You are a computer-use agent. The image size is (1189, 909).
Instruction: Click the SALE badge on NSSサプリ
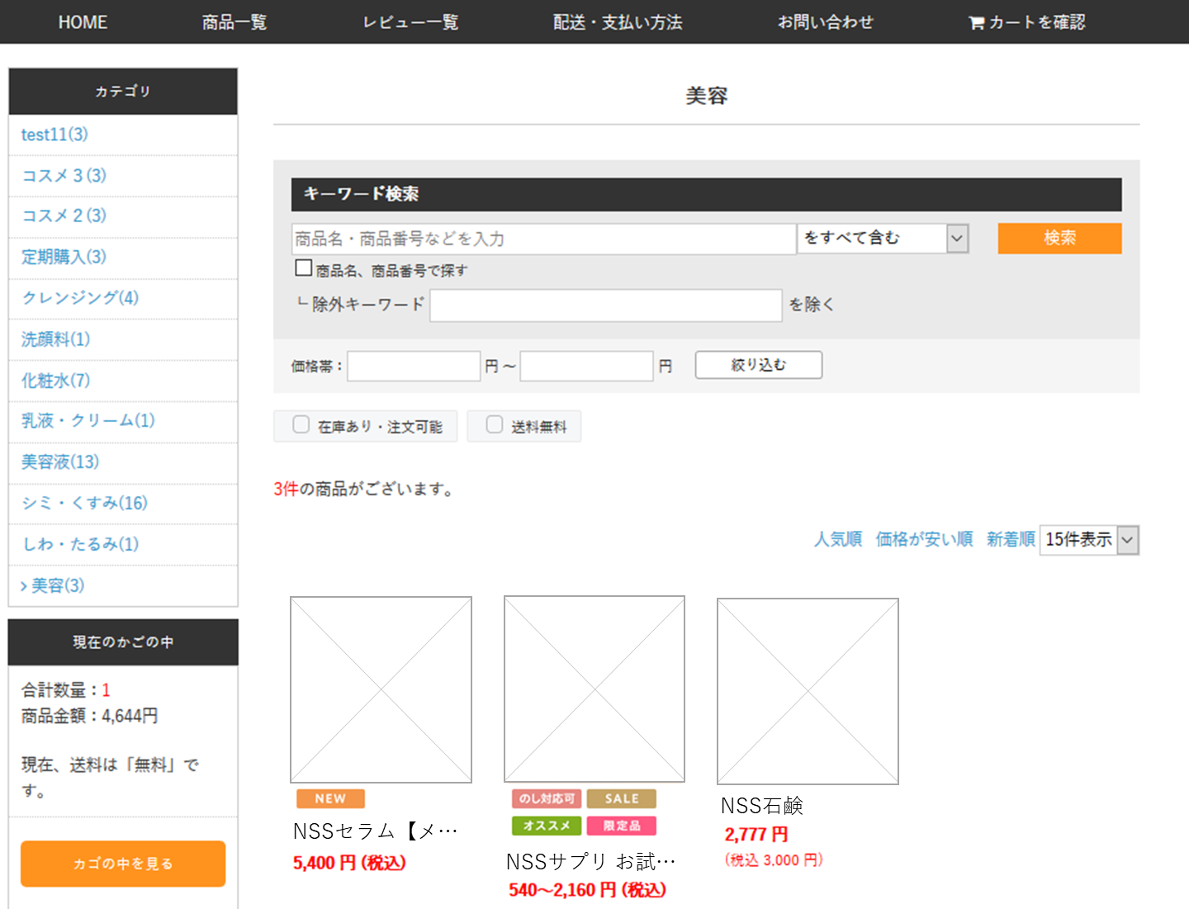coord(621,798)
